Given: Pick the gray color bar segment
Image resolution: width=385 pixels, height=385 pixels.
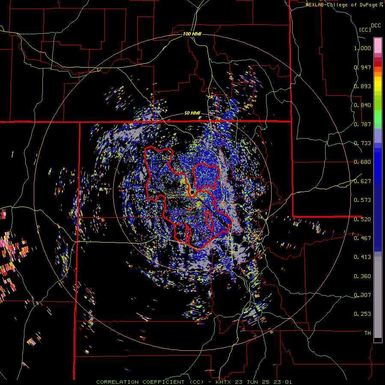Looking at the screenshot, I should point(378,297).
